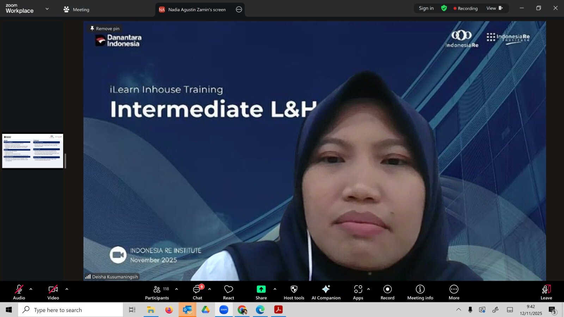Expand audio settings arrow next to Audio
Image resolution: width=564 pixels, height=317 pixels.
tap(31, 289)
